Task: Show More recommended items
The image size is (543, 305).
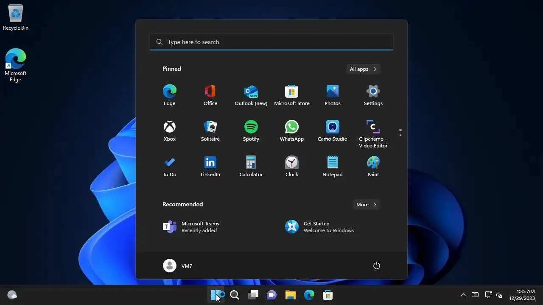Action: tap(367, 205)
